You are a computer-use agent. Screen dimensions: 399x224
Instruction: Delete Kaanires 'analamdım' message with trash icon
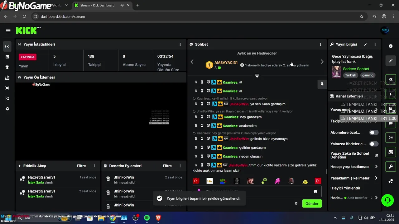196,126
